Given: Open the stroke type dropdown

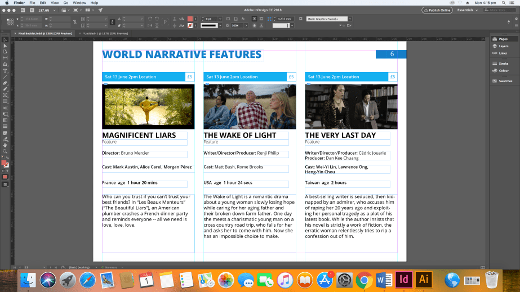Looking at the screenshot, I should pyautogui.click(x=220, y=25).
